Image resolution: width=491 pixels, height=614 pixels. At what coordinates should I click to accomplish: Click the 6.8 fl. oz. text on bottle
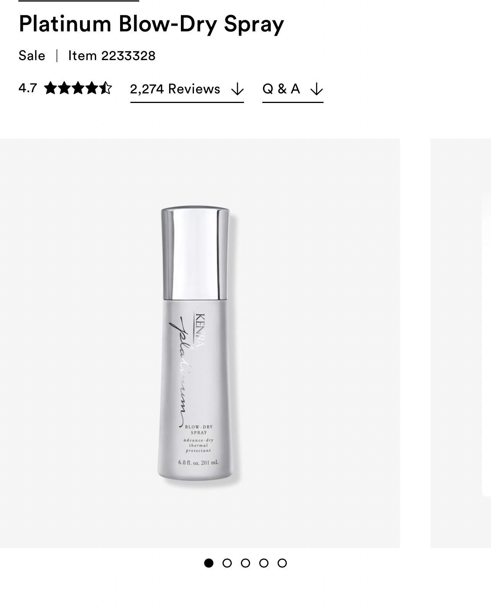pos(198,462)
